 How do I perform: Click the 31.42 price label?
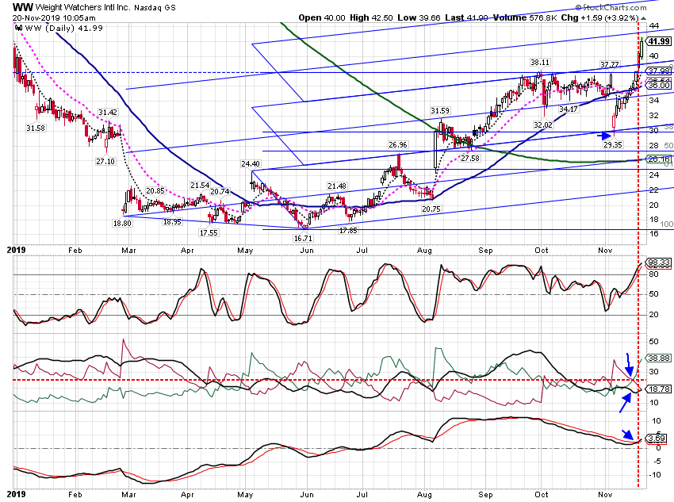(x=108, y=112)
